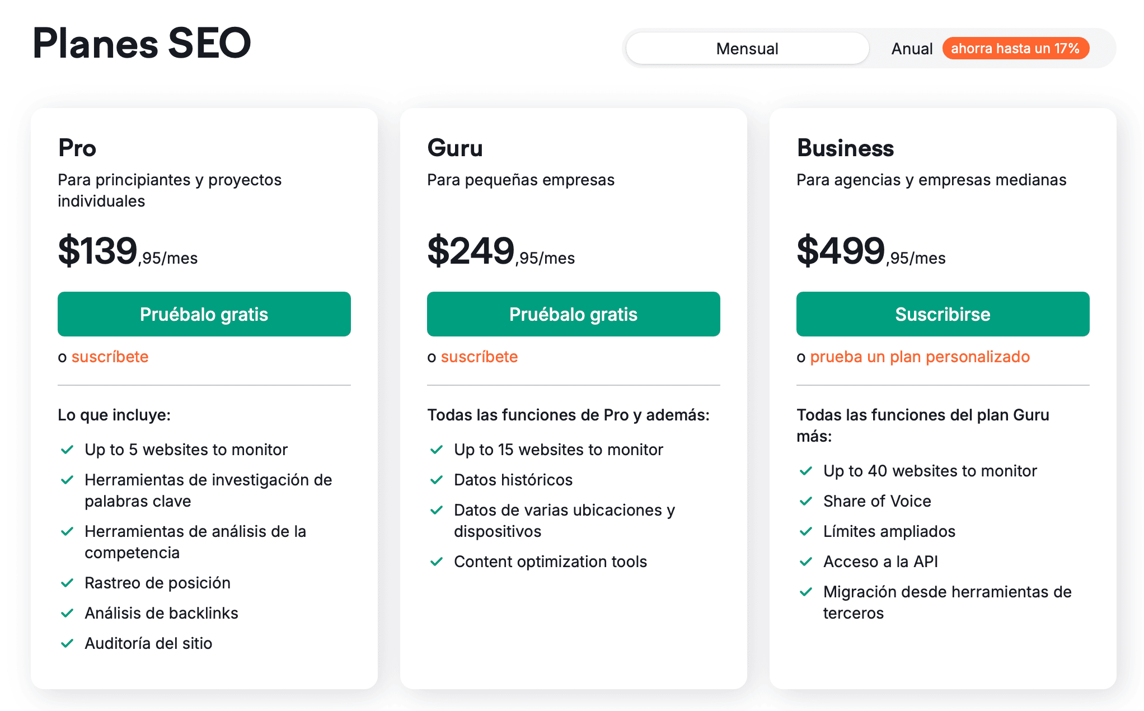Click the checkmark next to "Datos históricos"
Image resolution: width=1144 pixels, height=711 pixels.
point(437,480)
